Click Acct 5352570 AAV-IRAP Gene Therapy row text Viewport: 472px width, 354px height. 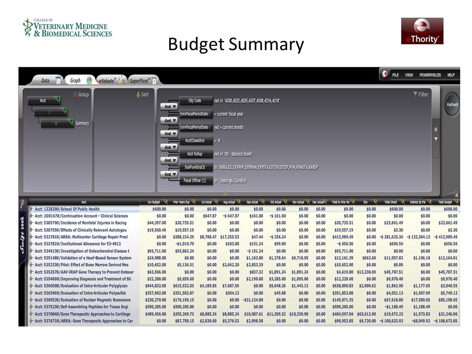84,272
